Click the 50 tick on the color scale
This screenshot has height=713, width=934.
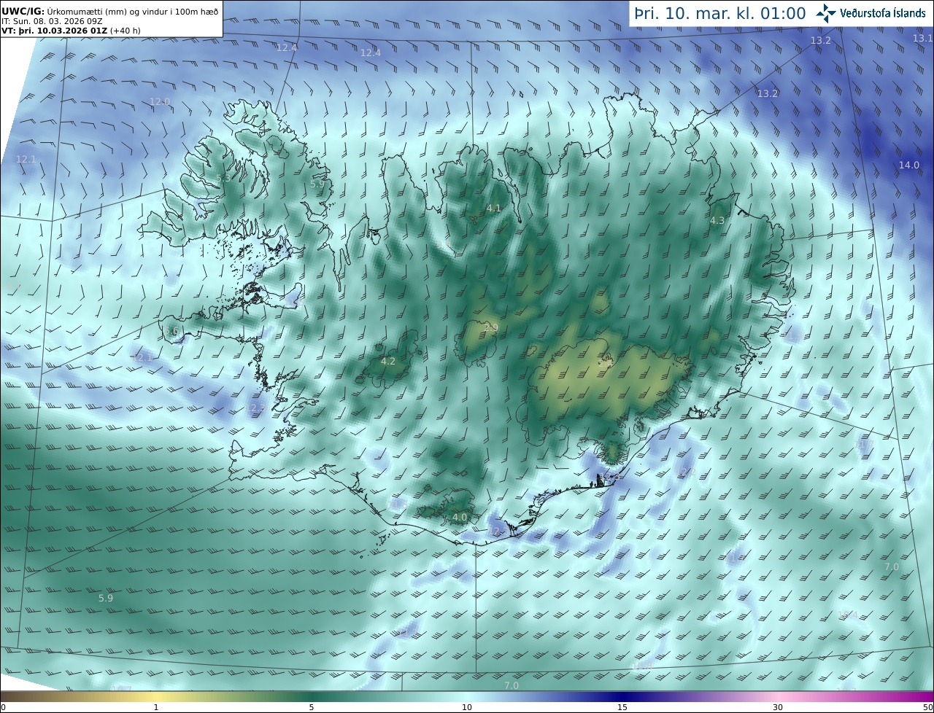[x=928, y=707]
